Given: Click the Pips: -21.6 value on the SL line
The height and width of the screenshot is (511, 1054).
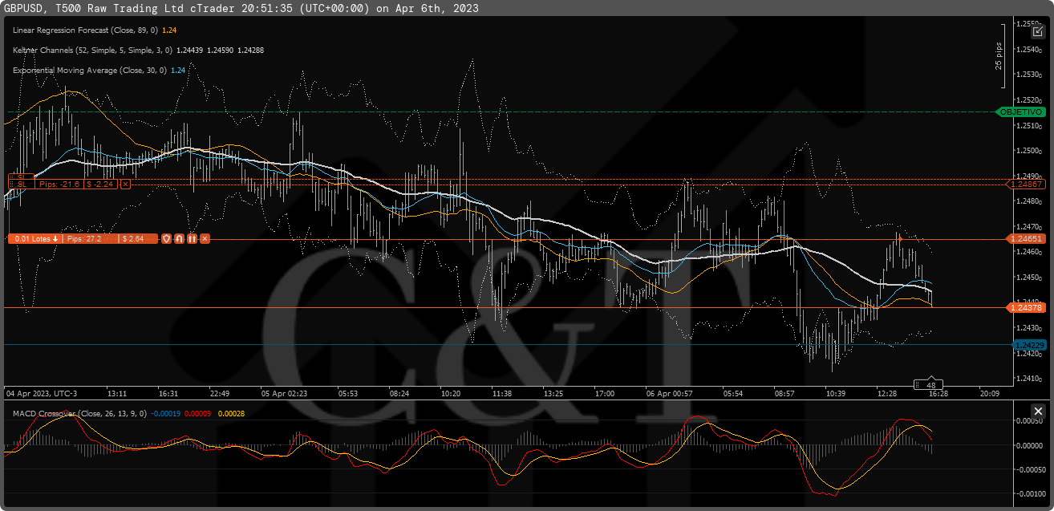Looking at the screenshot, I should point(59,185).
